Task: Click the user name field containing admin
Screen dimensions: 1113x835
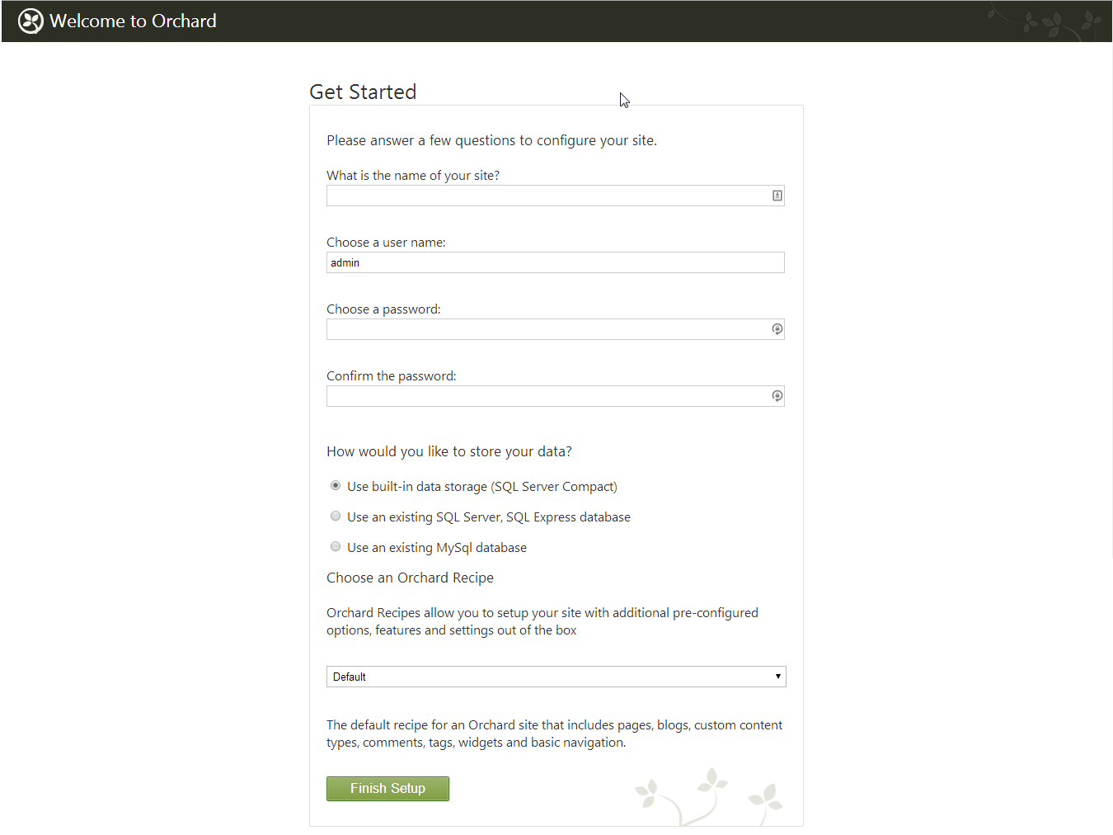Action: click(x=555, y=262)
